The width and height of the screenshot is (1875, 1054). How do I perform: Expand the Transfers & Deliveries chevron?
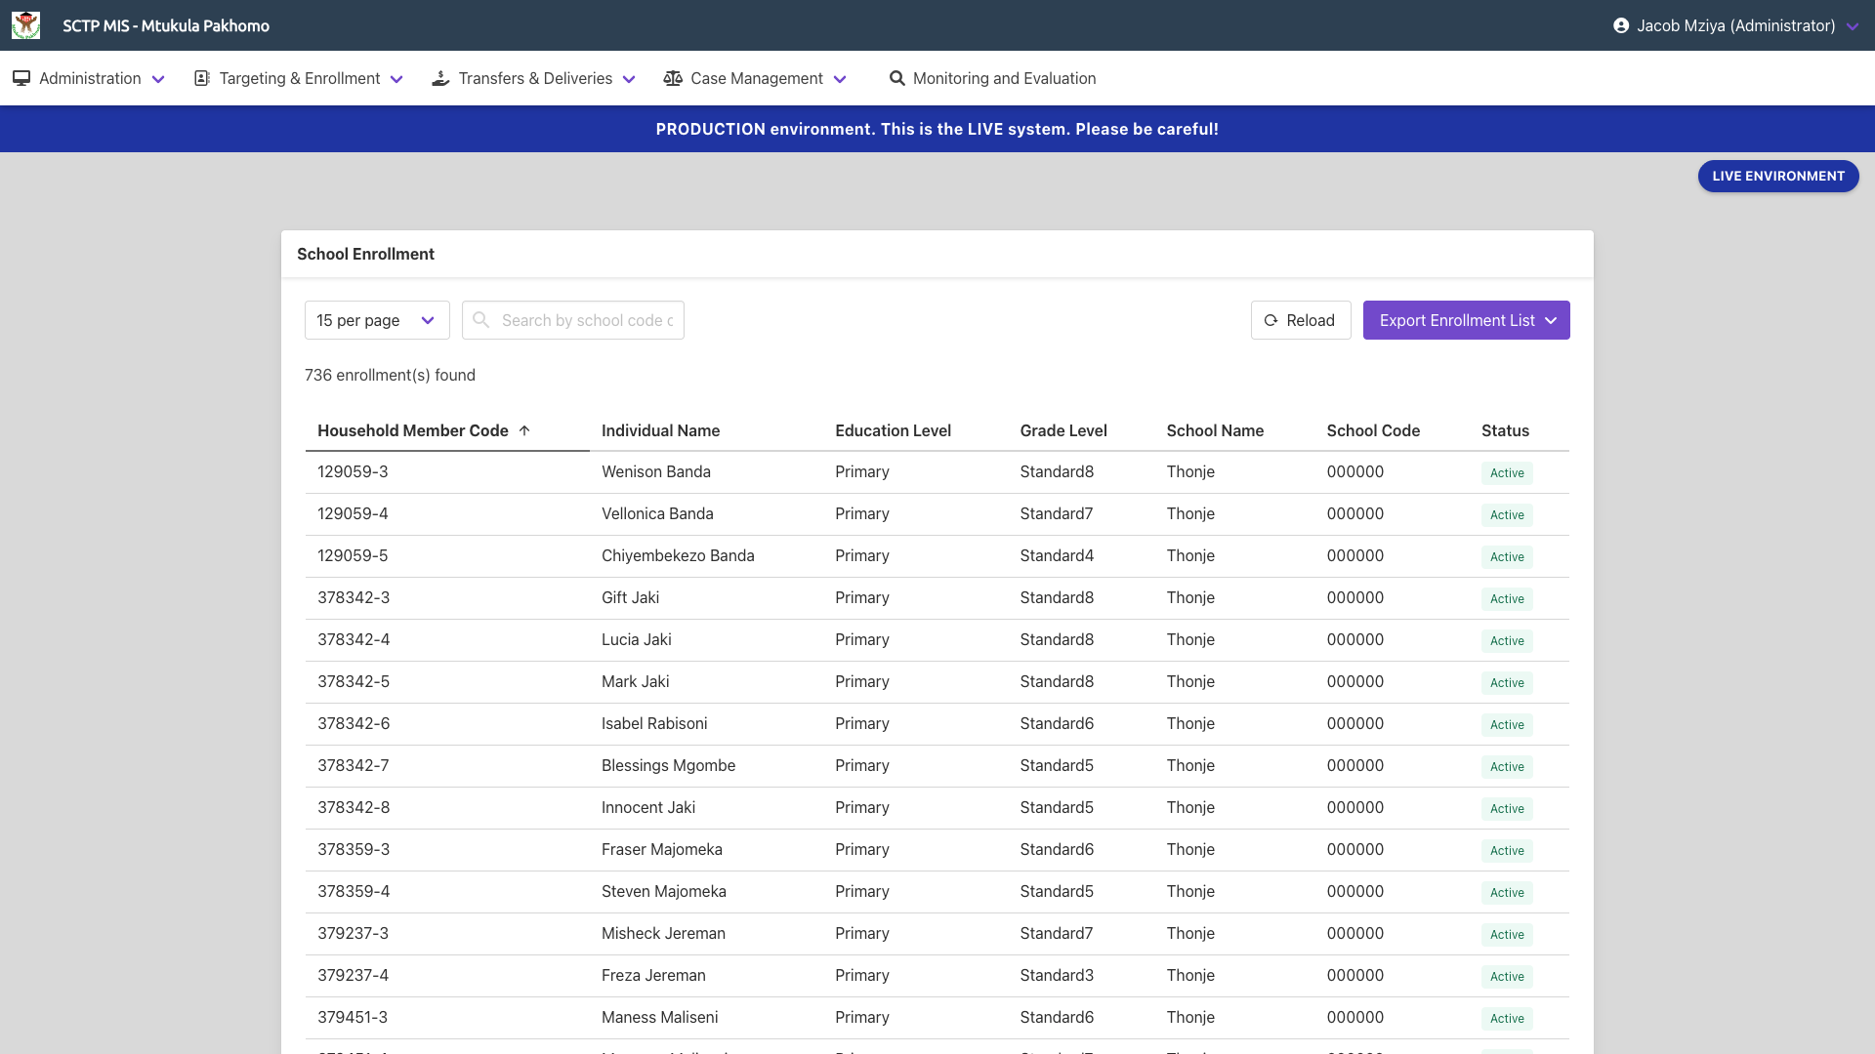[629, 79]
